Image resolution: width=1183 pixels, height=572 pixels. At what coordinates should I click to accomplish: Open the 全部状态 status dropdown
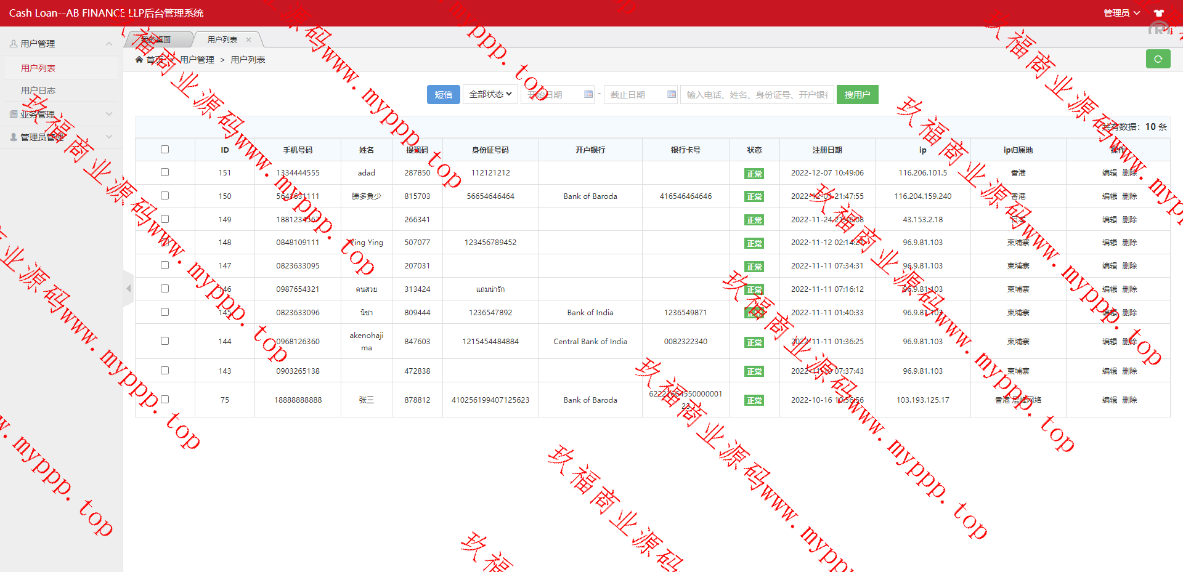click(490, 94)
